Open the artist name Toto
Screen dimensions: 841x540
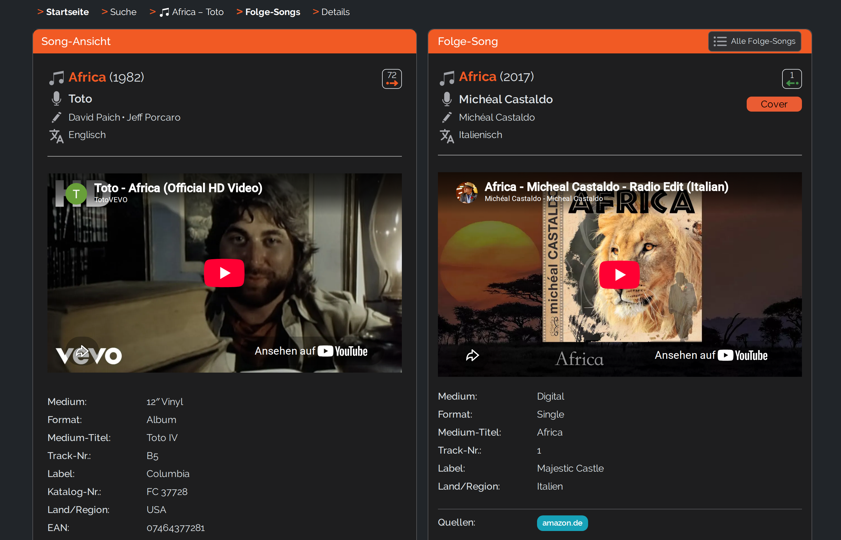(80, 99)
